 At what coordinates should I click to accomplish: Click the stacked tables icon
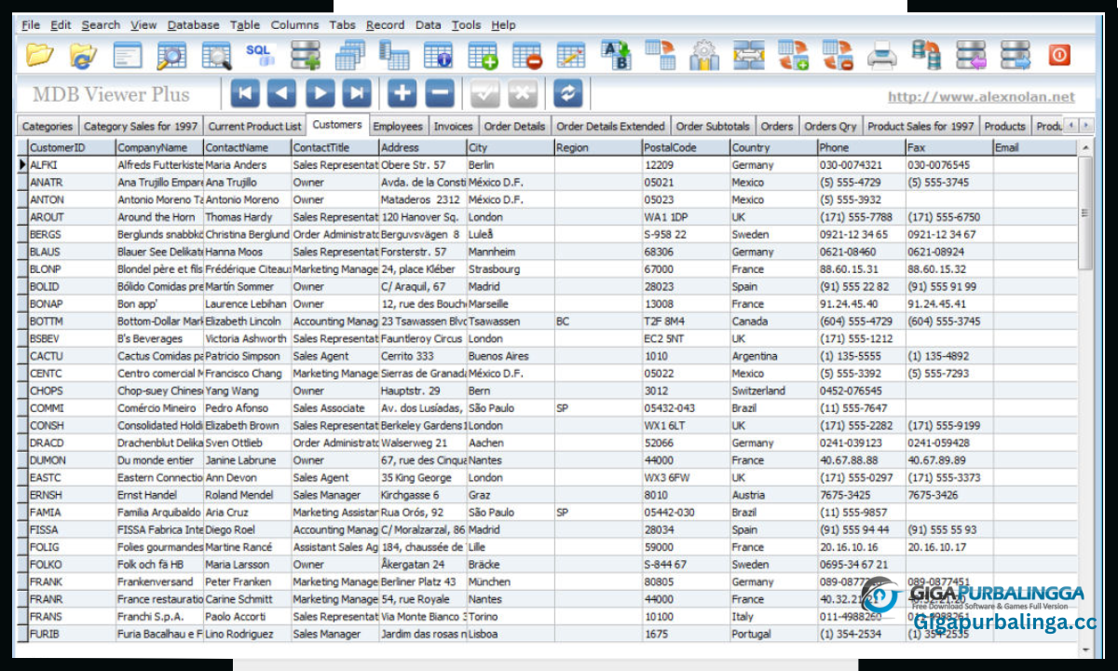pyautogui.click(x=349, y=56)
